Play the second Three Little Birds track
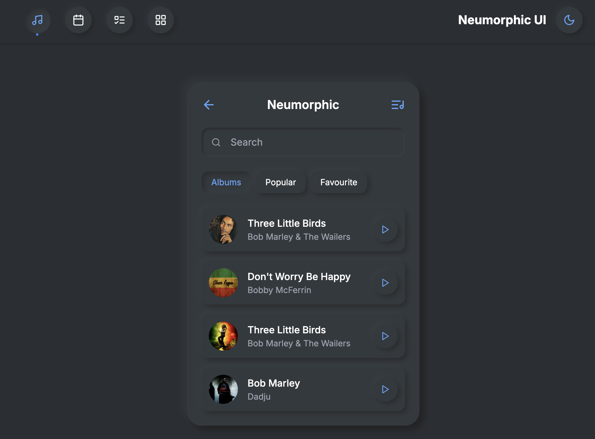This screenshot has width=595, height=439. pos(385,336)
